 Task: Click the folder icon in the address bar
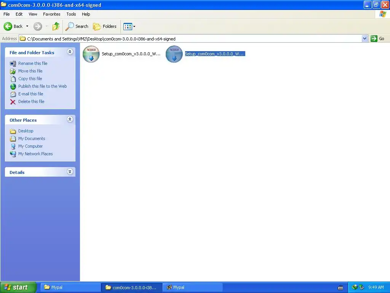[x=23, y=39]
